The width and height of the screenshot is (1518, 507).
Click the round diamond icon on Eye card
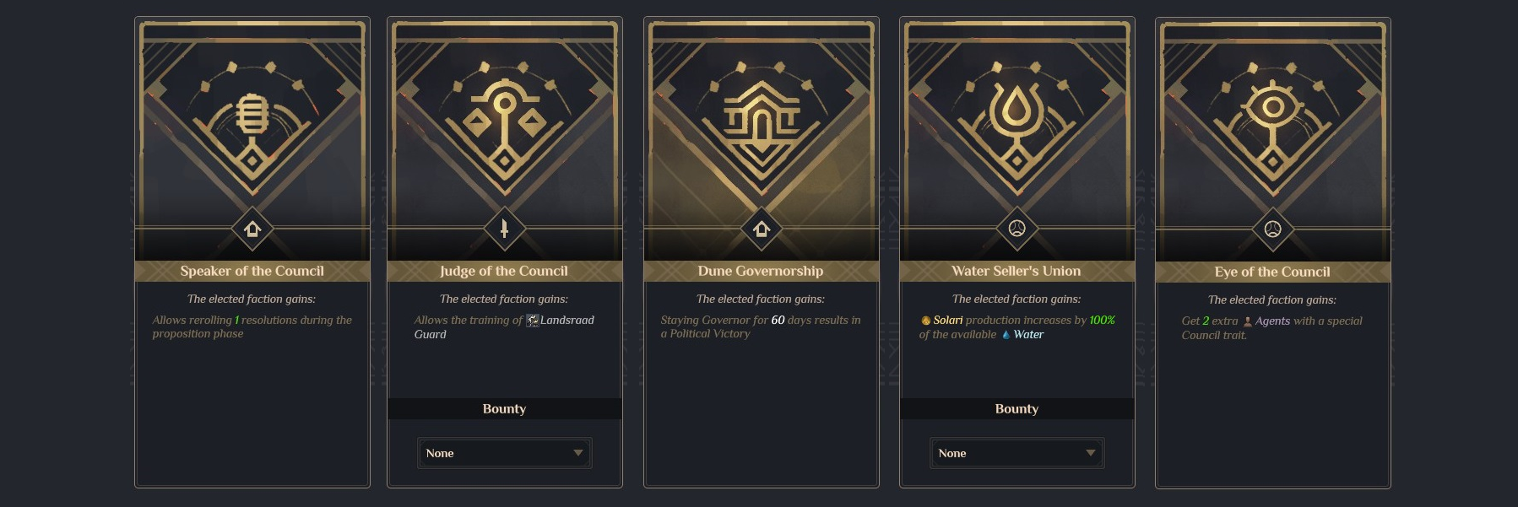click(1272, 229)
